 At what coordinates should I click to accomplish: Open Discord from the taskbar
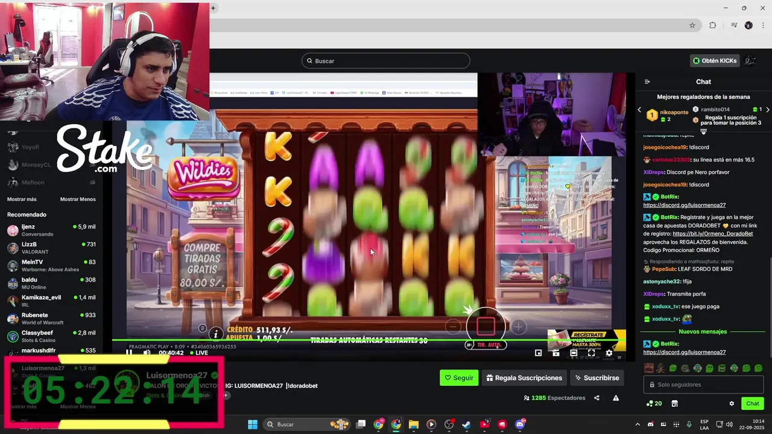(519, 424)
